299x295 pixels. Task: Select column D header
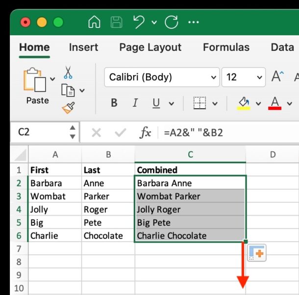[273, 154]
